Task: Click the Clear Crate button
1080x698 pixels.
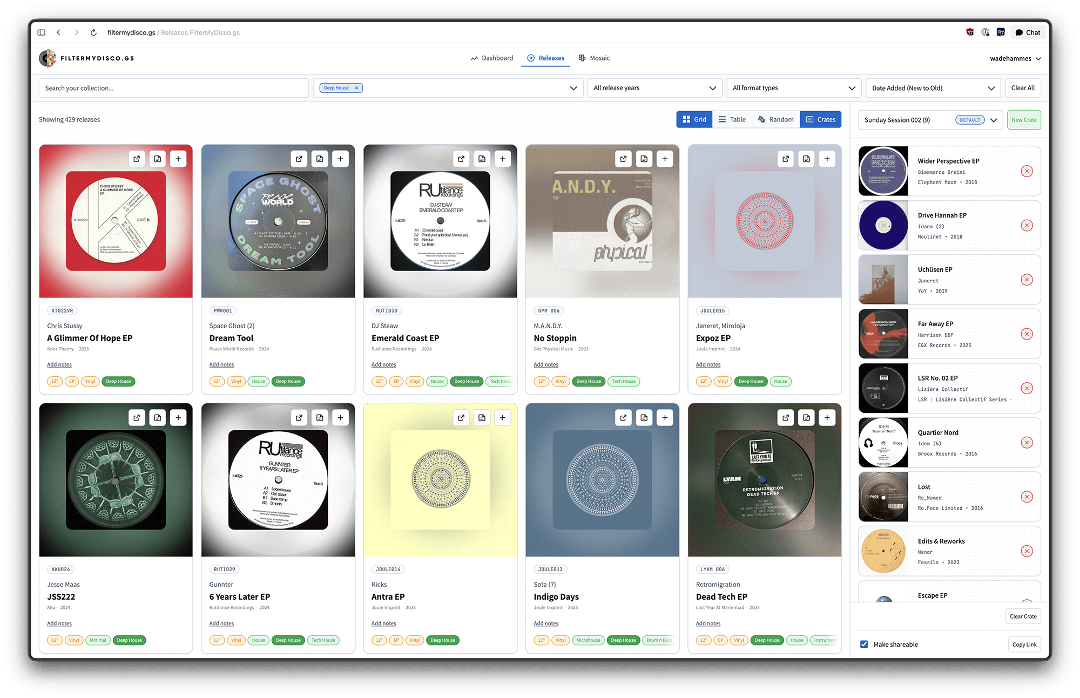Action: (x=1023, y=616)
